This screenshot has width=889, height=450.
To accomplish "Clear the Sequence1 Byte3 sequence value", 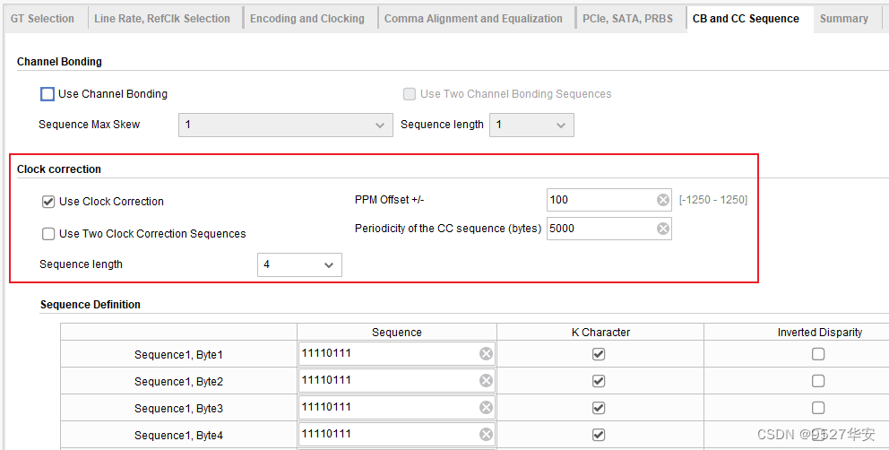I will click(x=486, y=408).
